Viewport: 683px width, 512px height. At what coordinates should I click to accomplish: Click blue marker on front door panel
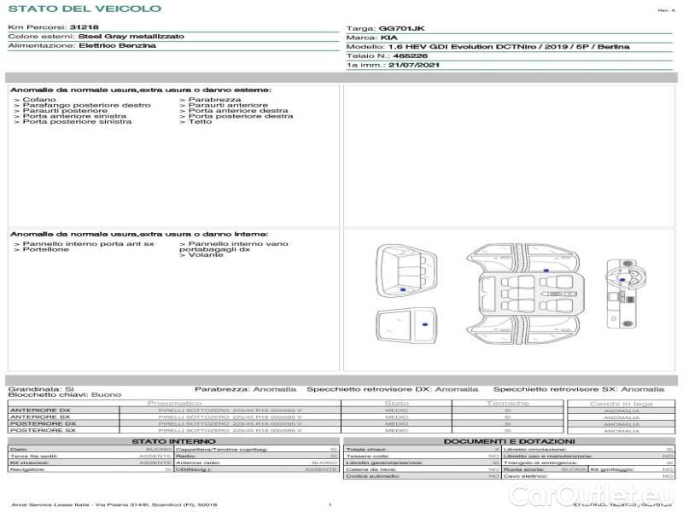click(546, 271)
